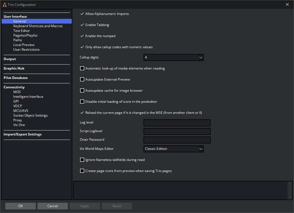Viewport: 294px width, 213px height.
Task: Check Disable initial loading of icons in pooleditor
Action: pos(82,101)
